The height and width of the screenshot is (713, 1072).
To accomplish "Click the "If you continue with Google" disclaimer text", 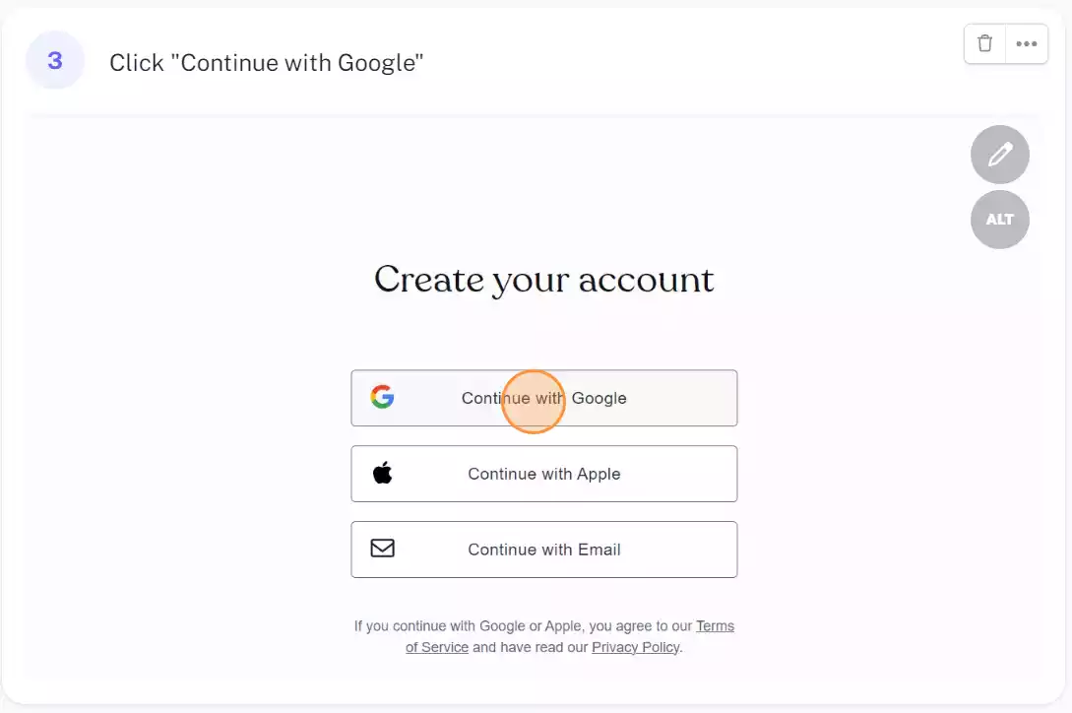I will coord(544,636).
